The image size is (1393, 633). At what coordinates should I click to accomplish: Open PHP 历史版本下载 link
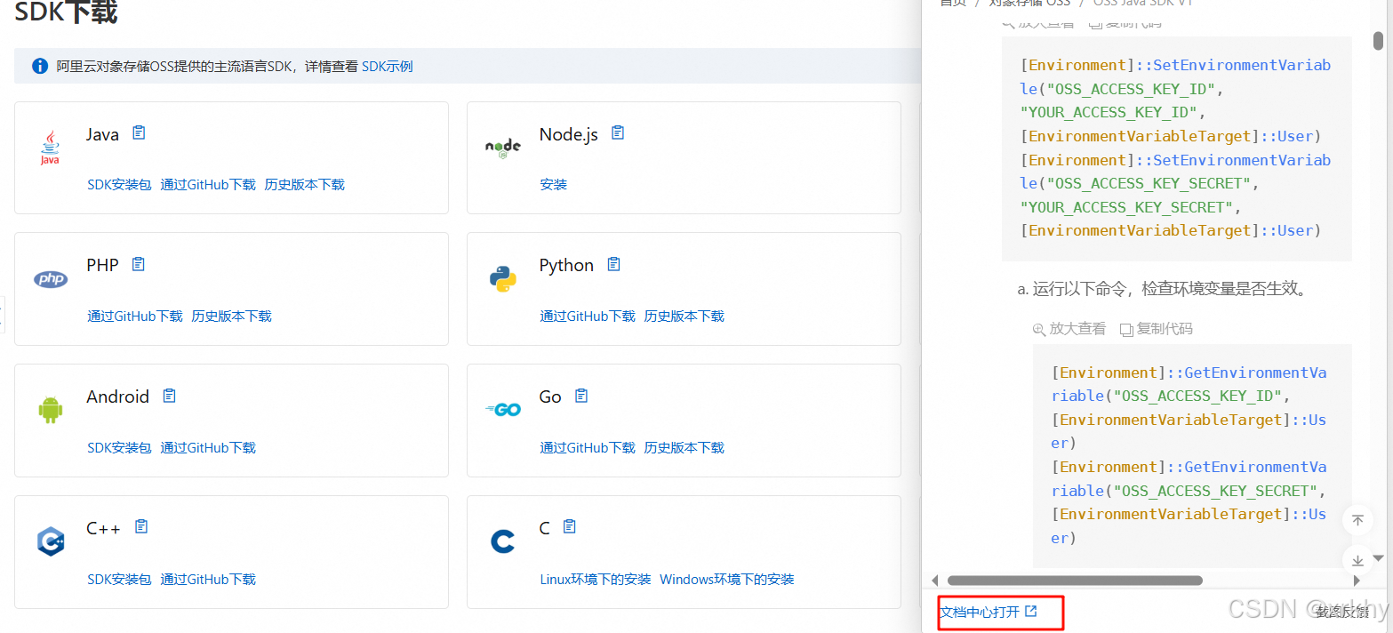231,316
